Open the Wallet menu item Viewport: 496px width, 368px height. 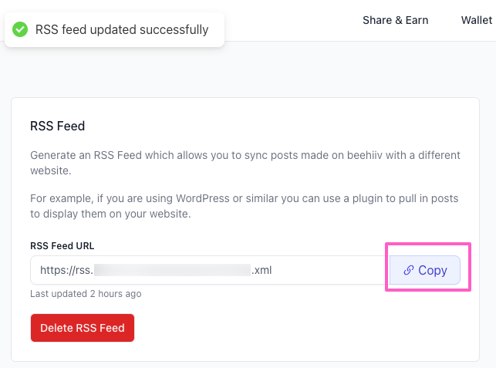pyautogui.click(x=477, y=20)
